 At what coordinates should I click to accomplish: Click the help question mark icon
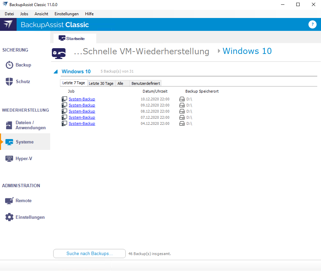pyautogui.click(x=312, y=24)
